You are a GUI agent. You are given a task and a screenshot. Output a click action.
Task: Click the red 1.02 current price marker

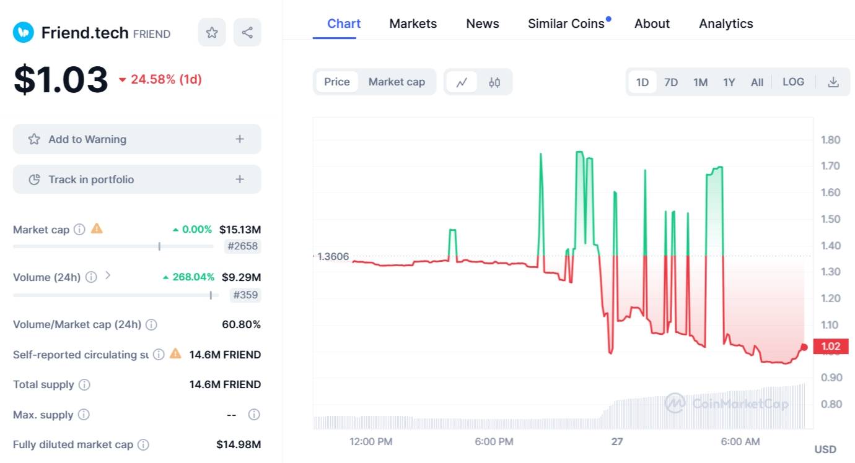pos(831,346)
